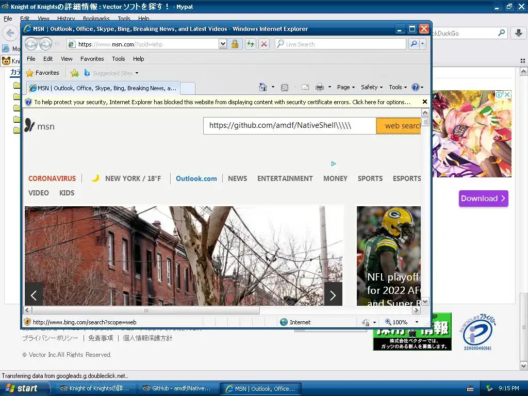Click the MSN search text field
Image resolution: width=528 pixels, height=396 pixels.
point(290,126)
